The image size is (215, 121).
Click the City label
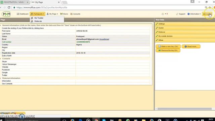(3, 50)
